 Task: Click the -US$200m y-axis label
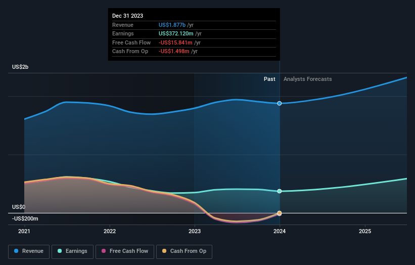point(25,218)
